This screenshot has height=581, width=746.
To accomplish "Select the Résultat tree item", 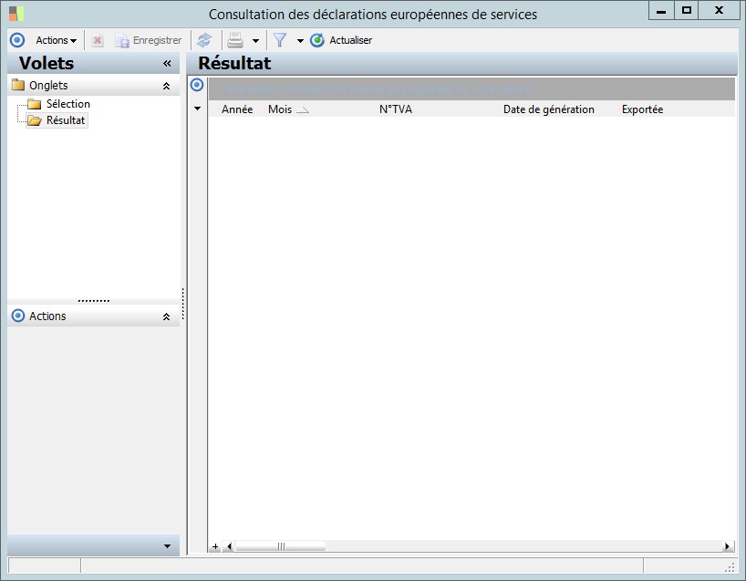I will [x=65, y=120].
